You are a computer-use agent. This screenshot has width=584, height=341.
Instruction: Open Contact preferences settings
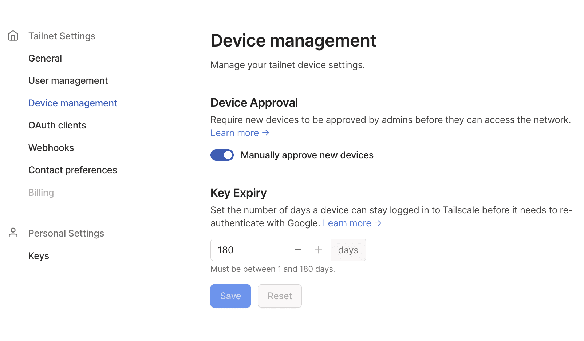73,170
